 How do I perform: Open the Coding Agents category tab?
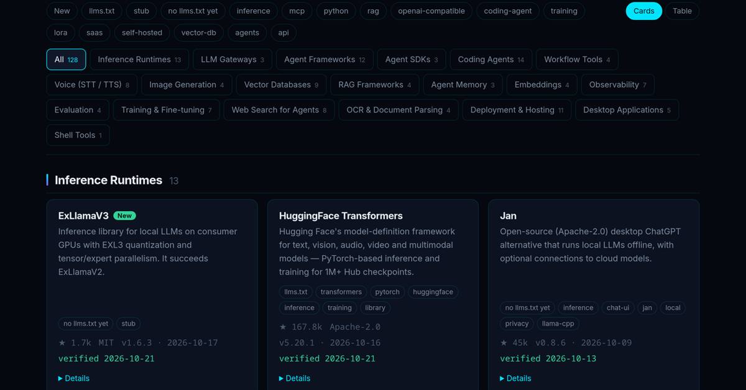tap(491, 60)
